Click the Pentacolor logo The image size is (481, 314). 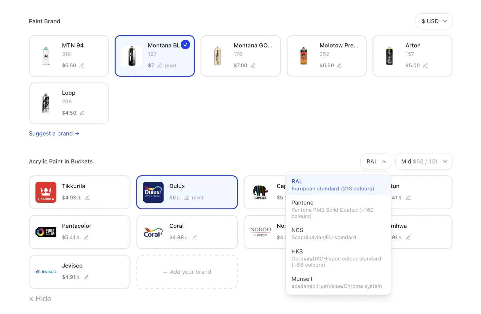[46, 232]
